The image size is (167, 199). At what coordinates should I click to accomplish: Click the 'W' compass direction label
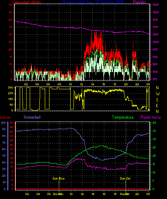[x=158, y=94]
